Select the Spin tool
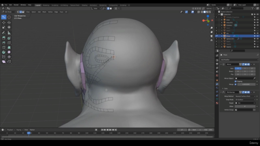Image resolution: width=260 pixels, height=146 pixels. click(4, 52)
